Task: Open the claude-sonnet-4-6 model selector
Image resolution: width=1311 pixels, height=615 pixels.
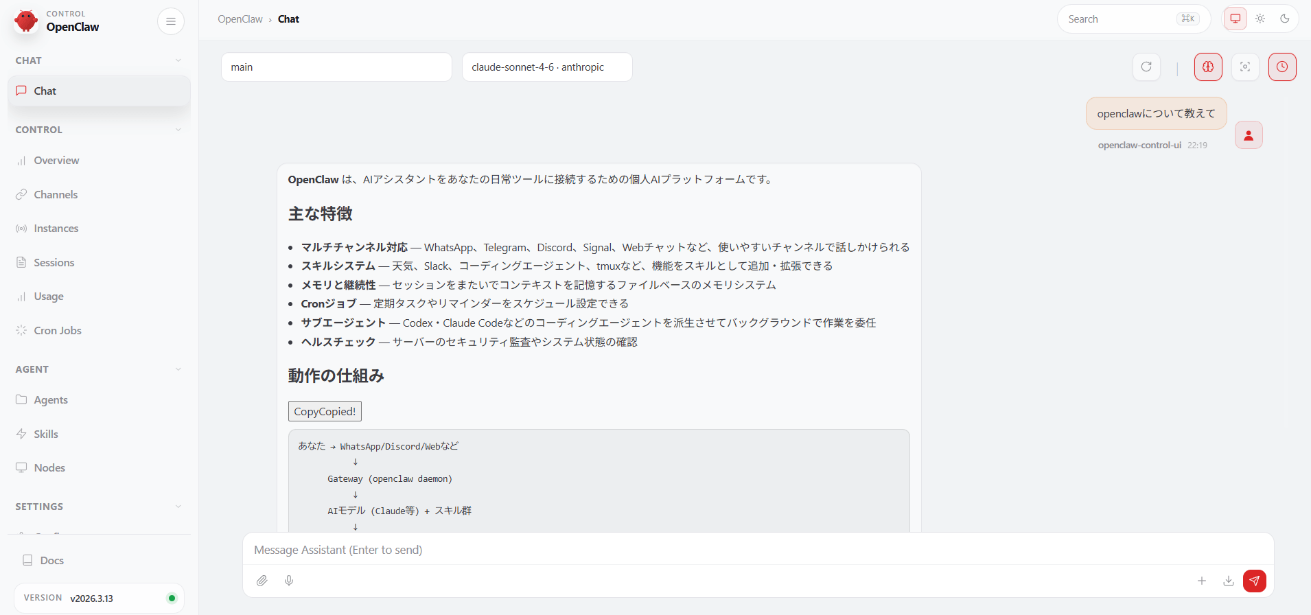Action: [x=546, y=67]
